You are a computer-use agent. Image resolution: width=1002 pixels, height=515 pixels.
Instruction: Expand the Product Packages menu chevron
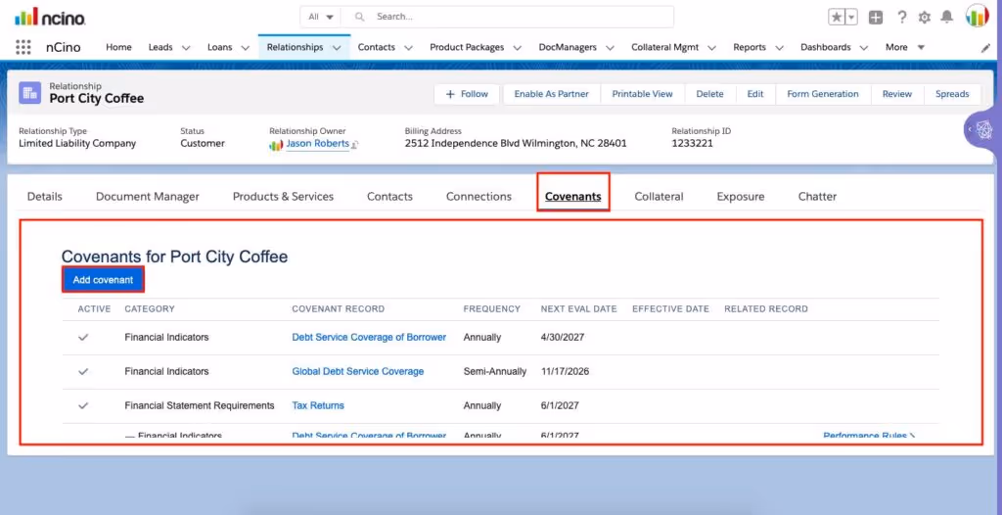pos(517,47)
